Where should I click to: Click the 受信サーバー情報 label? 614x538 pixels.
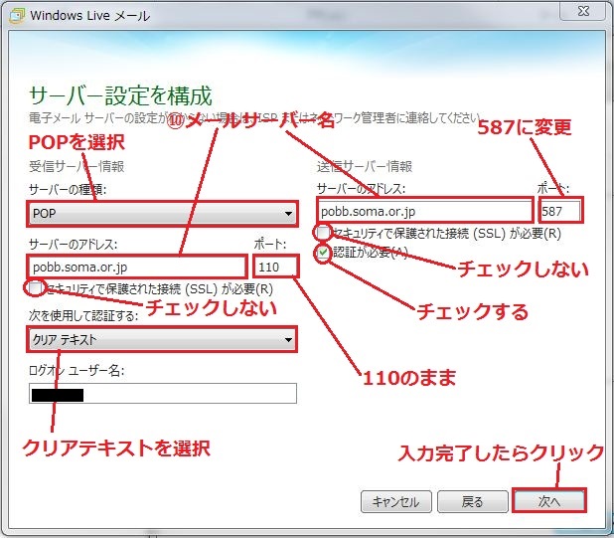[x=77, y=166]
